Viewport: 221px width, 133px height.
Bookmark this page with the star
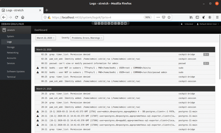pos(169,17)
